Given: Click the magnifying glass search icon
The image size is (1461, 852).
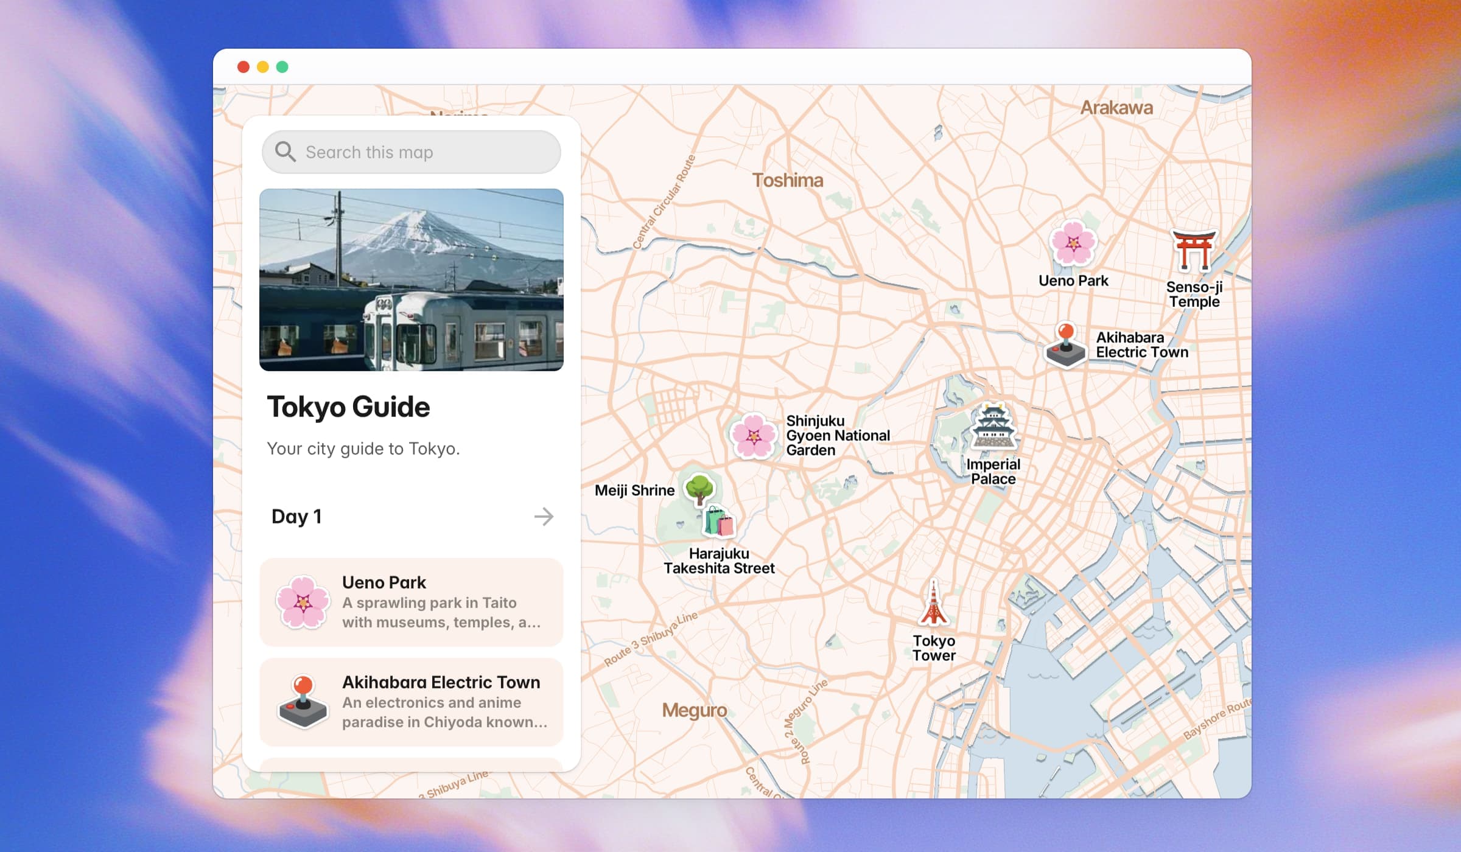Looking at the screenshot, I should [x=285, y=152].
